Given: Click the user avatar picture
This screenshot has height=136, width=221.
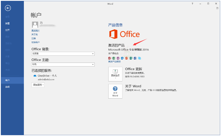Looking at the screenshot, I should click(35, 25).
